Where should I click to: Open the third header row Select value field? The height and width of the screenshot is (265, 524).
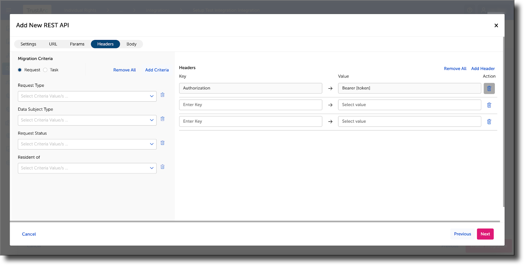pos(409,121)
